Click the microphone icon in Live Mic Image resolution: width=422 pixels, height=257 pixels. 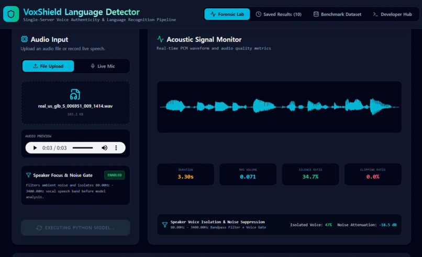[x=93, y=66]
